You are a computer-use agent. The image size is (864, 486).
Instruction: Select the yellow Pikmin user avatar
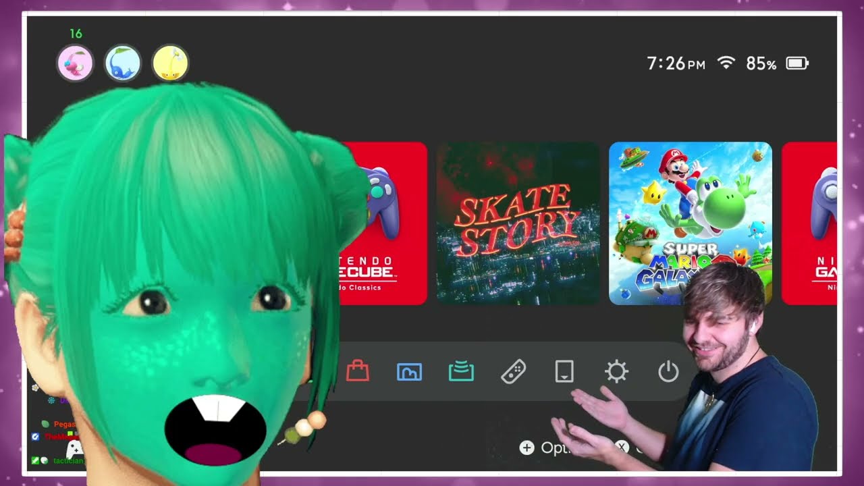pyautogui.click(x=170, y=63)
